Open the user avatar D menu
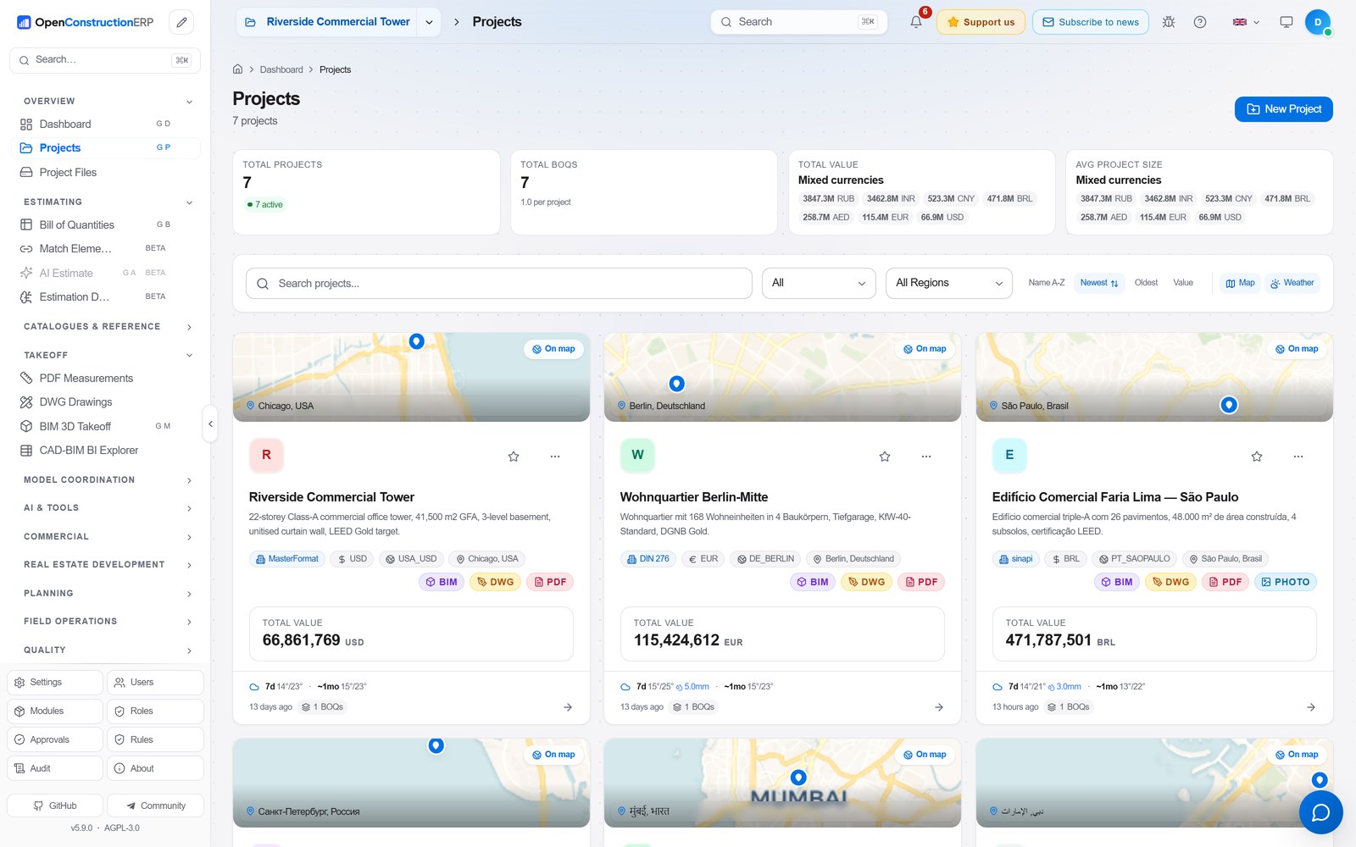The width and height of the screenshot is (1356, 847). (x=1318, y=22)
